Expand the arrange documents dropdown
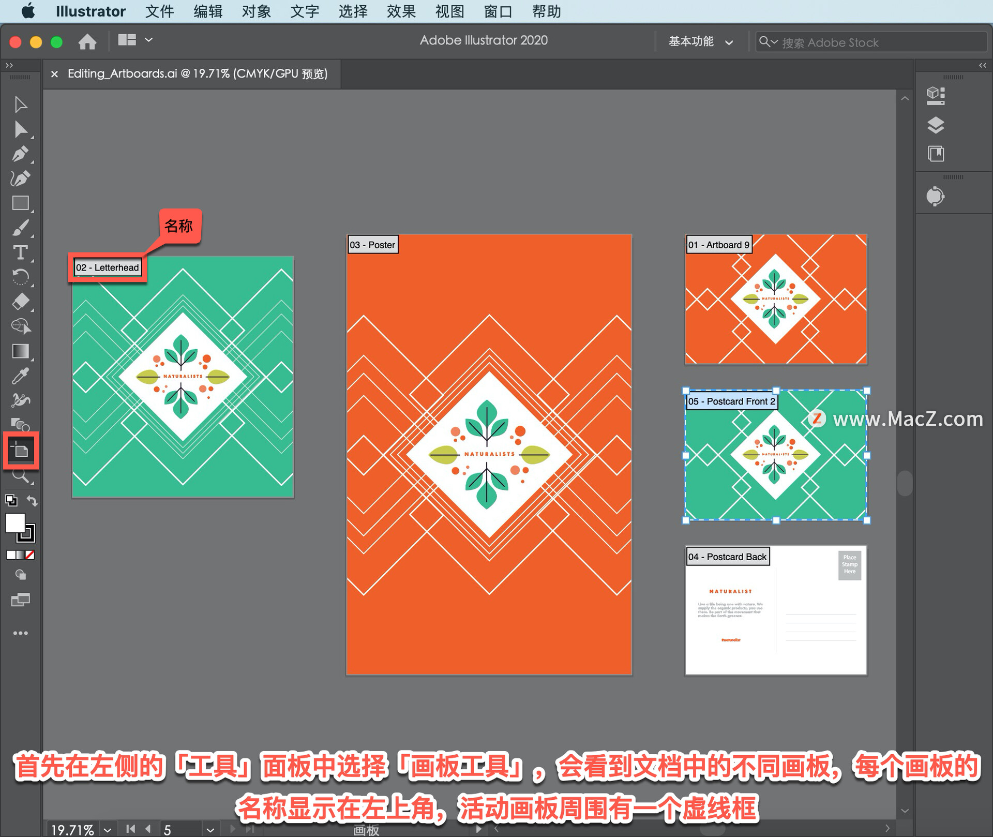Viewport: 993px width, 837px height. click(149, 40)
